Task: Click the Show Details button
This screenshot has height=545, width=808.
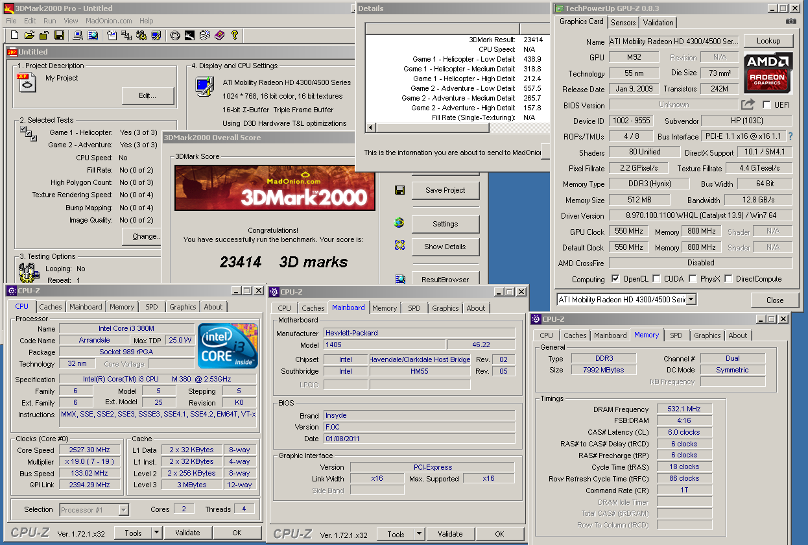Action: tap(446, 247)
